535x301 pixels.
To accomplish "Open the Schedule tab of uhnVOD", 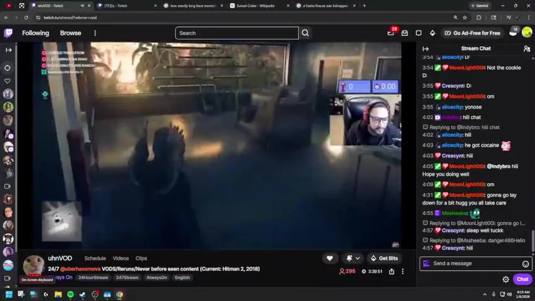I will point(95,258).
